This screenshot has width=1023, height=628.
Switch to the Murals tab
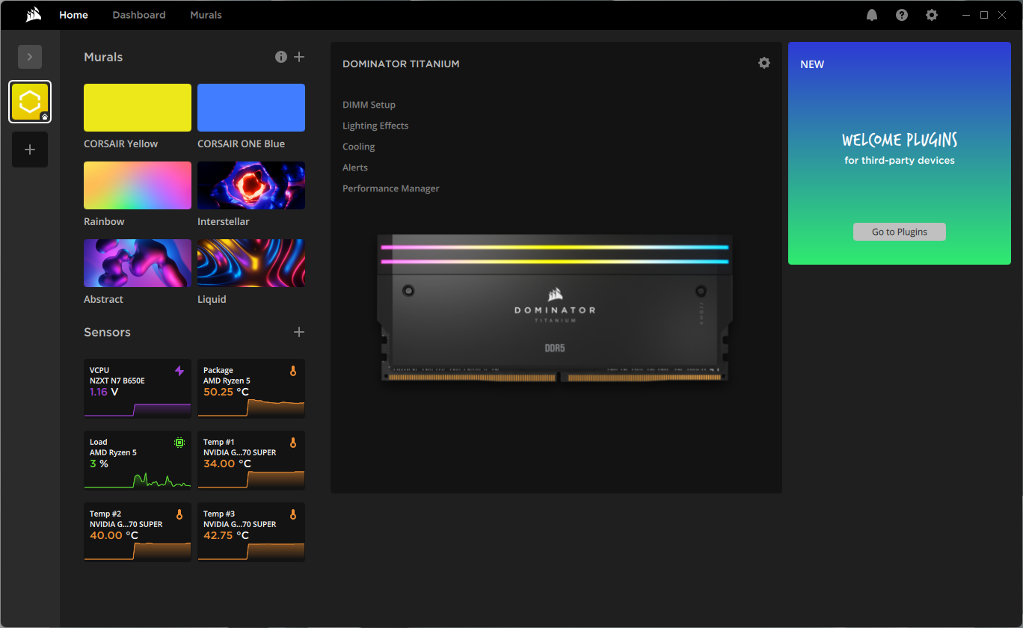tap(206, 15)
